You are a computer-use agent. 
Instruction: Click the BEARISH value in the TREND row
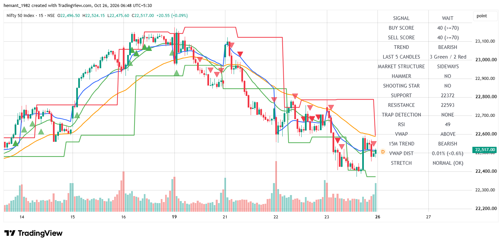tap(448, 47)
